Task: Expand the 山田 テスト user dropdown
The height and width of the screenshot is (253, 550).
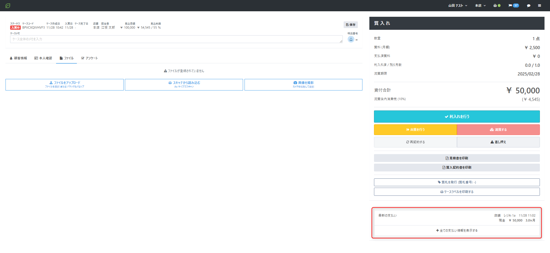Action: tap(458, 5)
